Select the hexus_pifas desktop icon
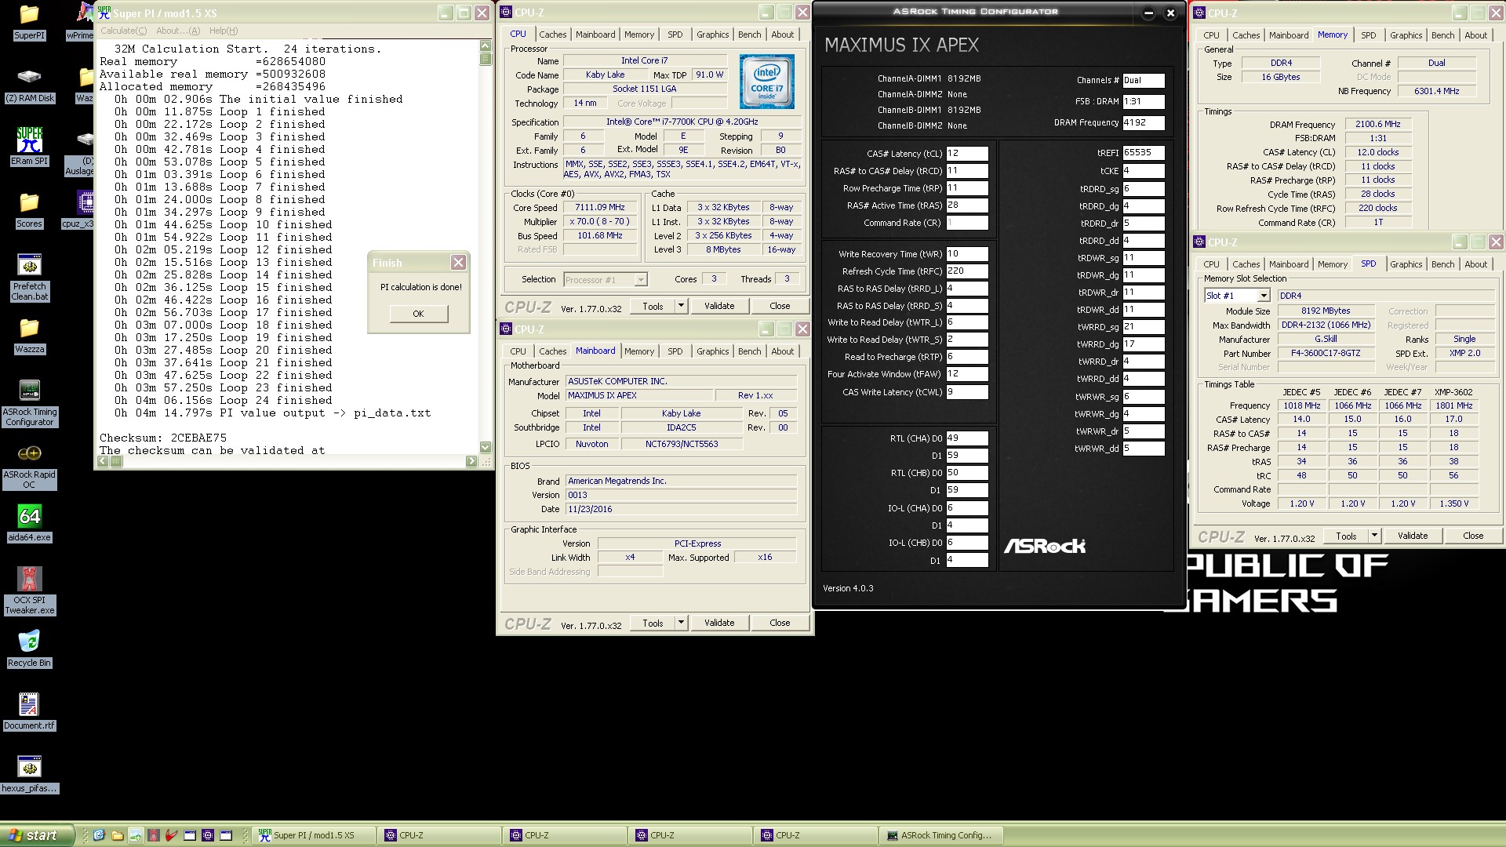This screenshot has height=847, width=1506. point(29,775)
